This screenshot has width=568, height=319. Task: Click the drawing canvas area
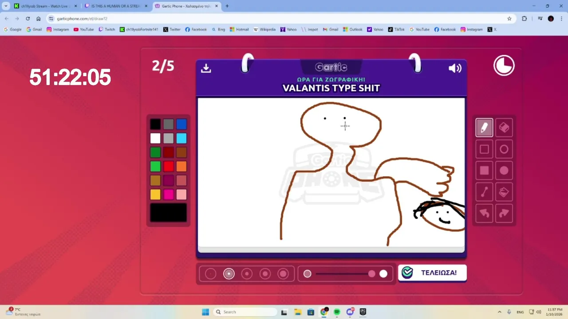[x=331, y=172]
